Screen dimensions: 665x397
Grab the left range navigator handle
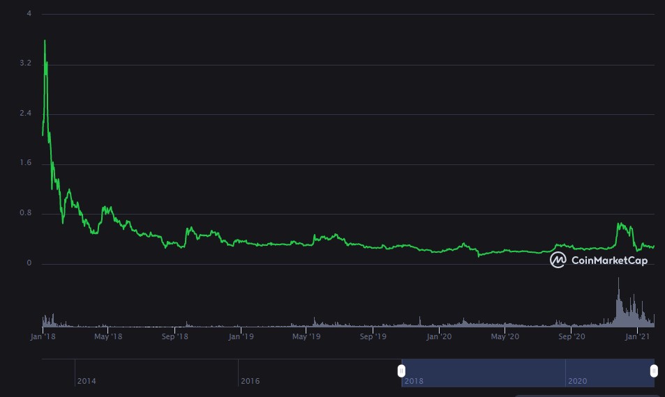pyautogui.click(x=401, y=371)
